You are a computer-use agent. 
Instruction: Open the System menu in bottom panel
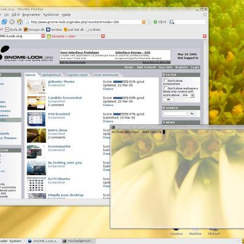(15, 241)
